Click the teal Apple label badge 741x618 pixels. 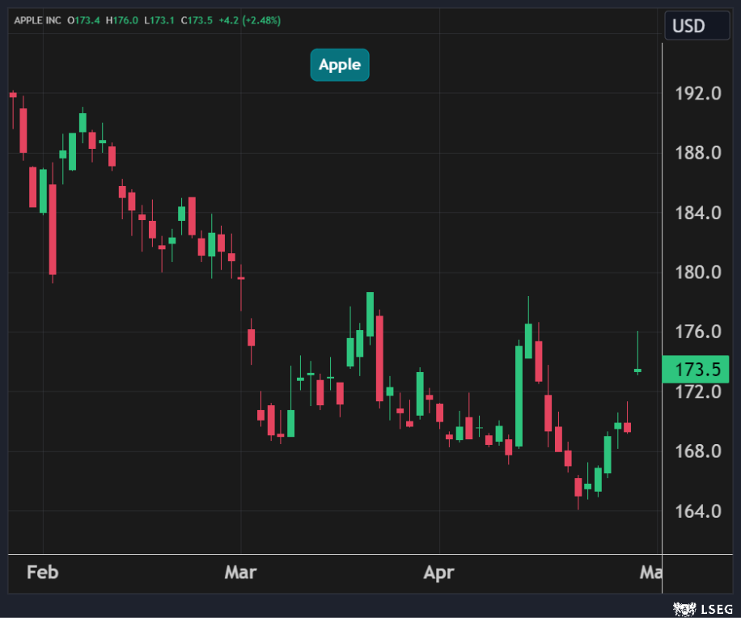[x=340, y=65]
